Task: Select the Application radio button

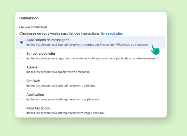Action: 22,97
